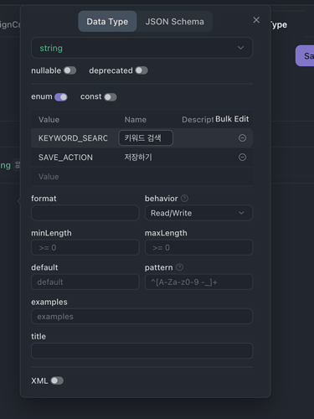Viewport: 314px width, 419px height.
Task: Disable the enum switch
Action: click(61, 97)
